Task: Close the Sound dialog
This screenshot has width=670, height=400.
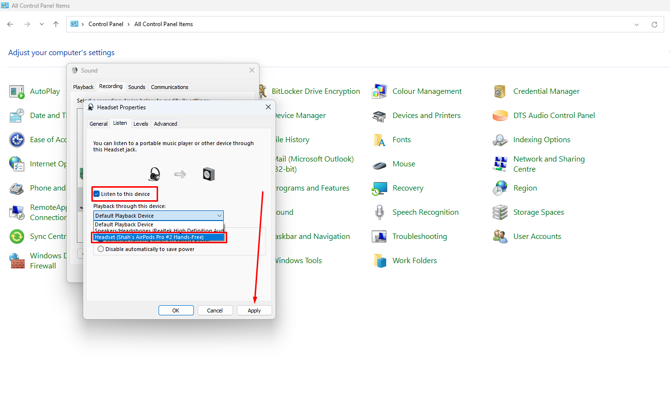Action: tap(251, 70)
